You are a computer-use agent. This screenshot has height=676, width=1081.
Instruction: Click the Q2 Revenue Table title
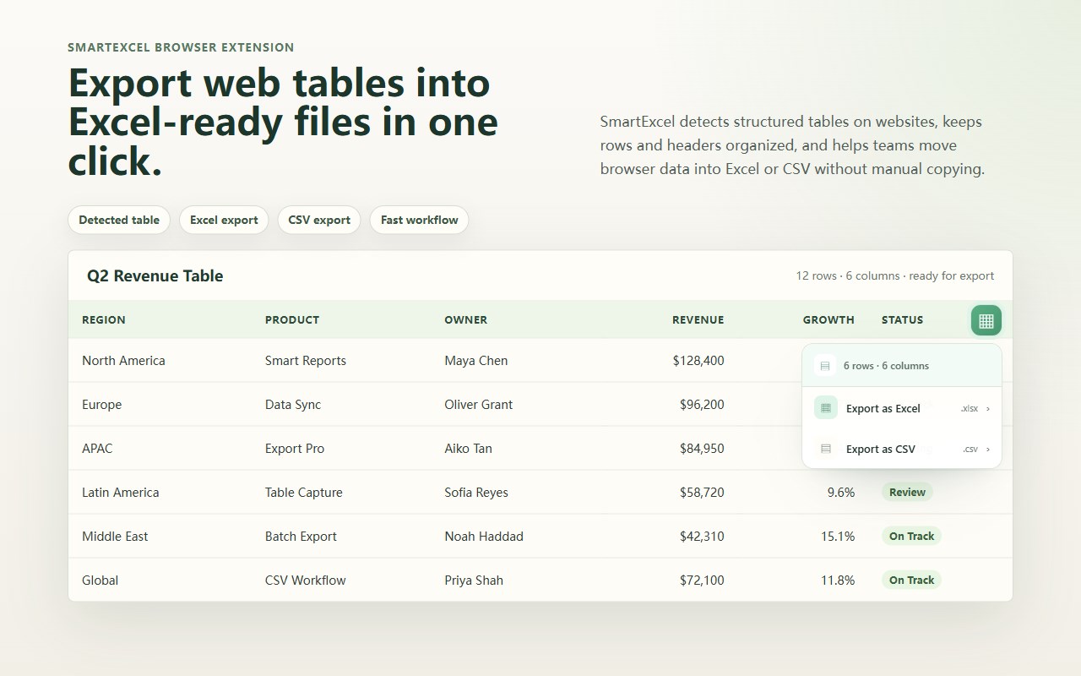155,276
